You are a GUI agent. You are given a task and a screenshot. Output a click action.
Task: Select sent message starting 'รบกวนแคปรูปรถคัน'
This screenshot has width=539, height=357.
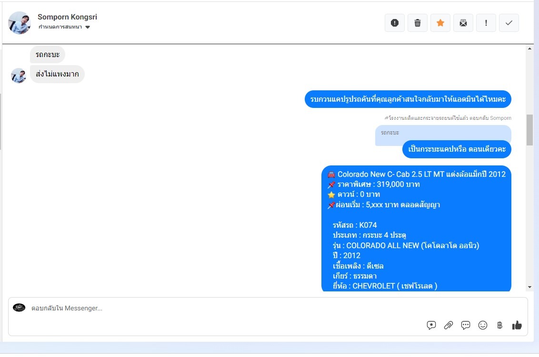tap(408, 99)
